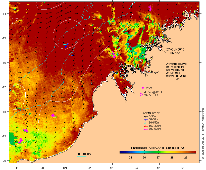Click the magenta Argo circle legend marker
Viewport: 206px width, 170px height.
click(143, 88)
